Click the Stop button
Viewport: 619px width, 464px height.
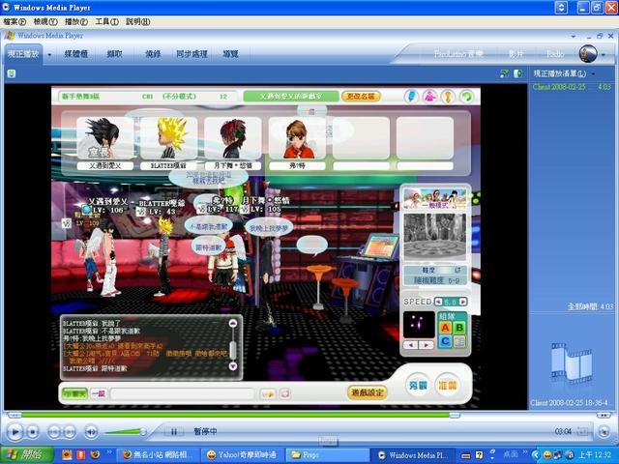coord(32,432)
